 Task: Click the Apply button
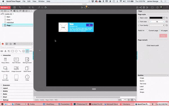click(x=163, y=36)
